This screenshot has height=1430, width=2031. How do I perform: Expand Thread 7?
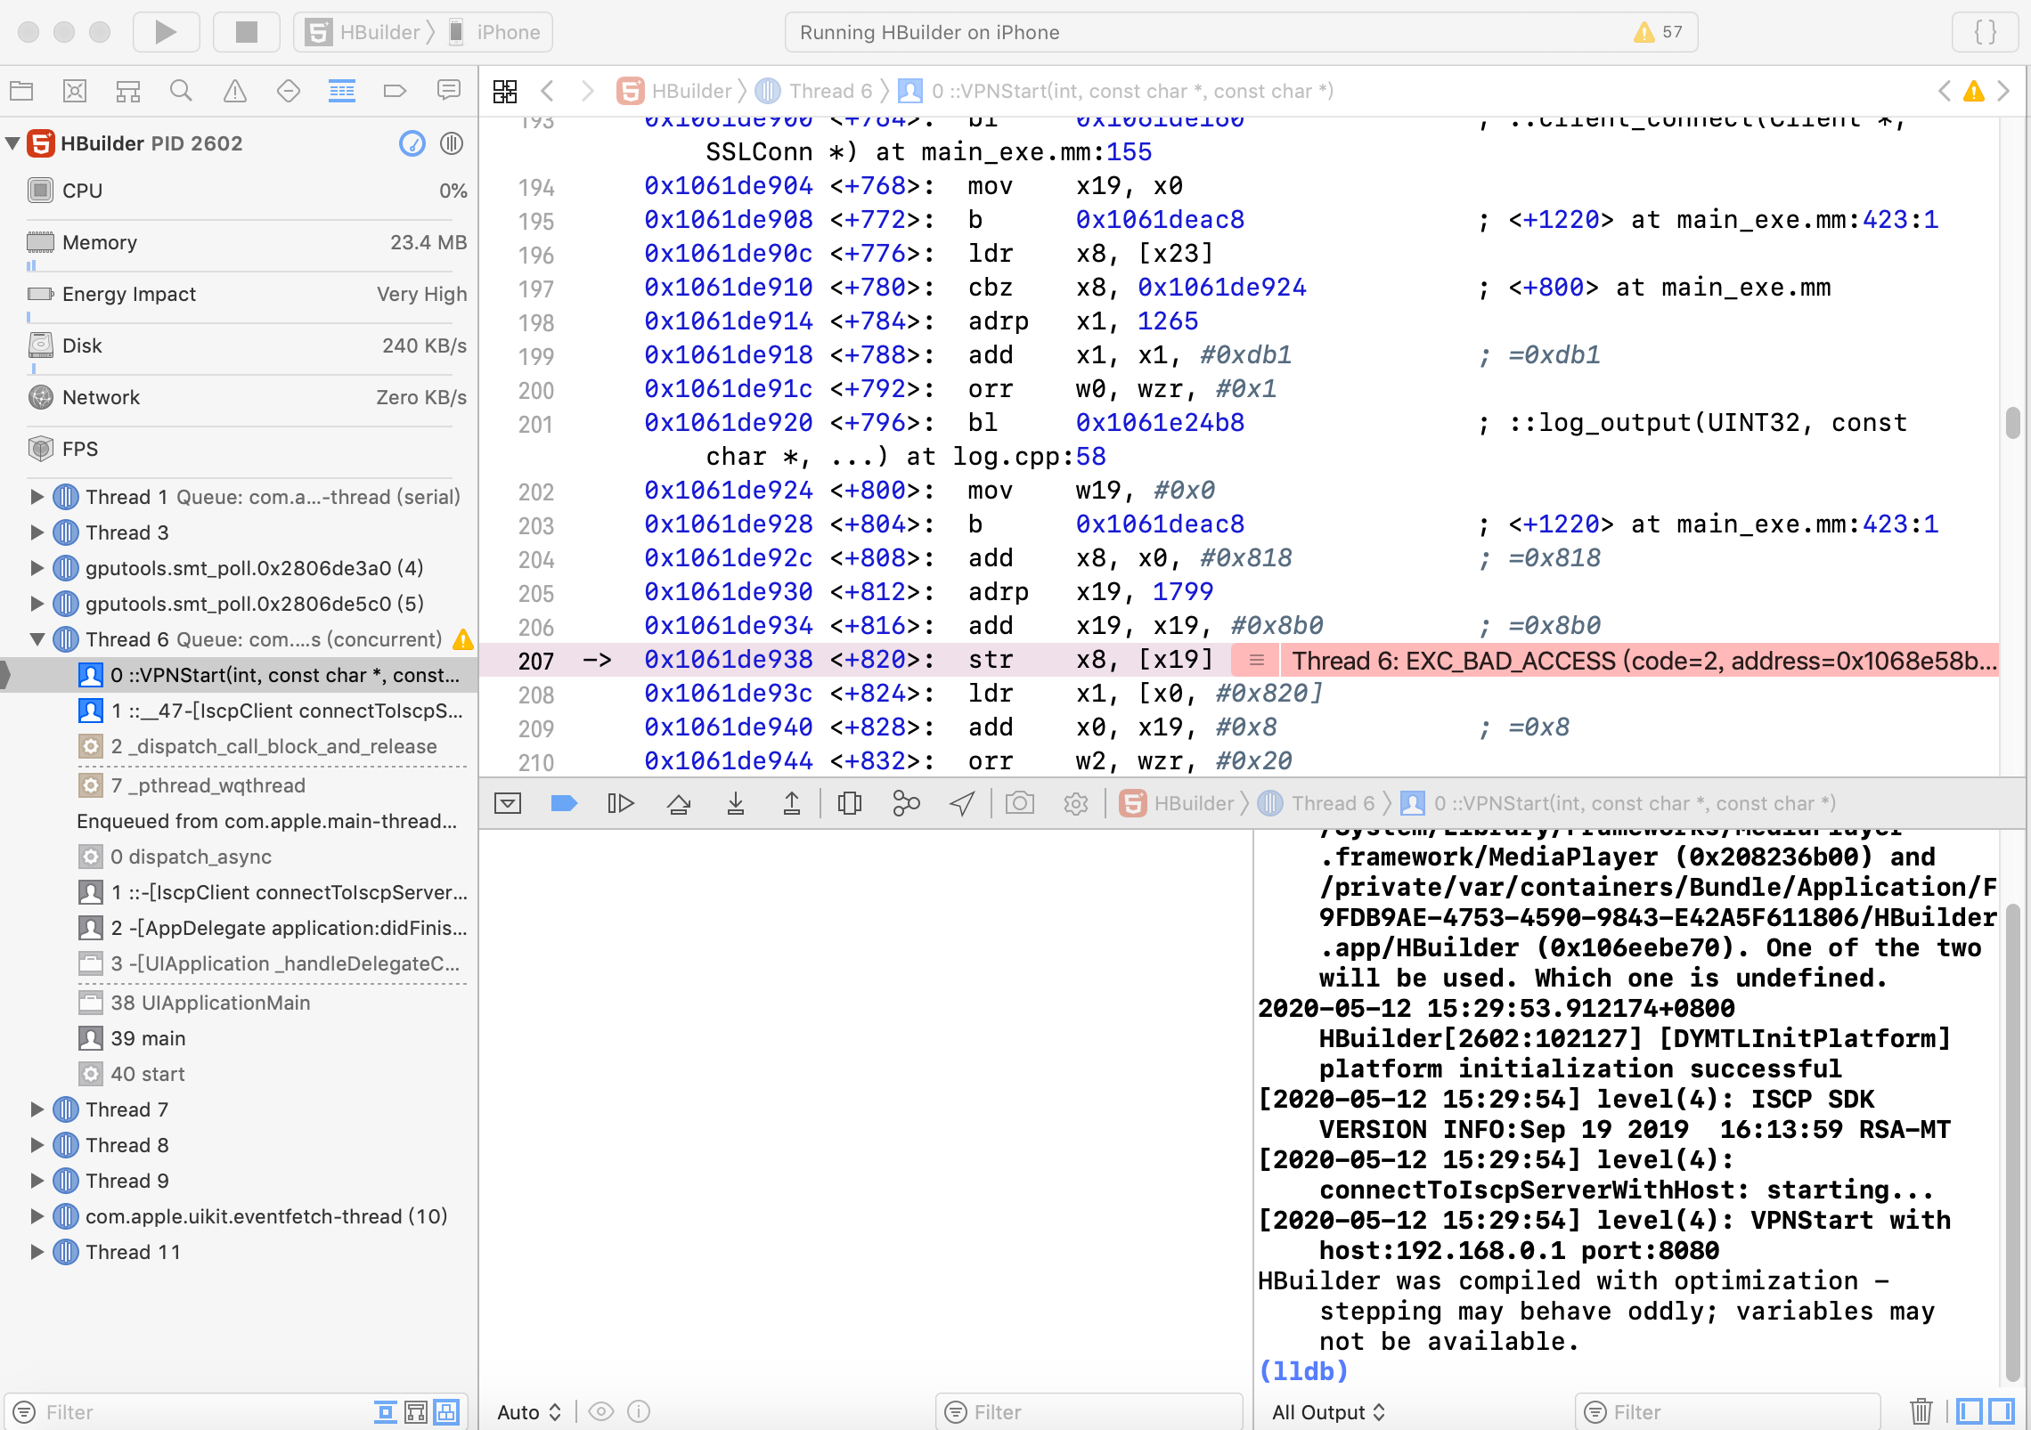tap(37, 1109)
